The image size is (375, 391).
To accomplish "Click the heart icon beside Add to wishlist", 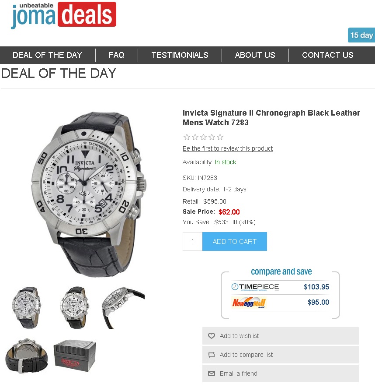I will [x=212, y=336].
